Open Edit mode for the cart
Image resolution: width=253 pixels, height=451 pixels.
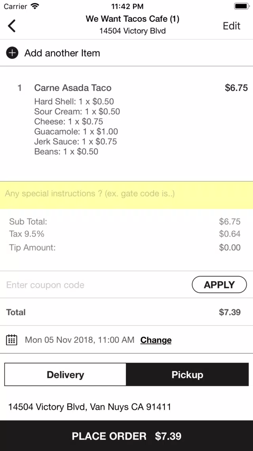coord(232,25)
